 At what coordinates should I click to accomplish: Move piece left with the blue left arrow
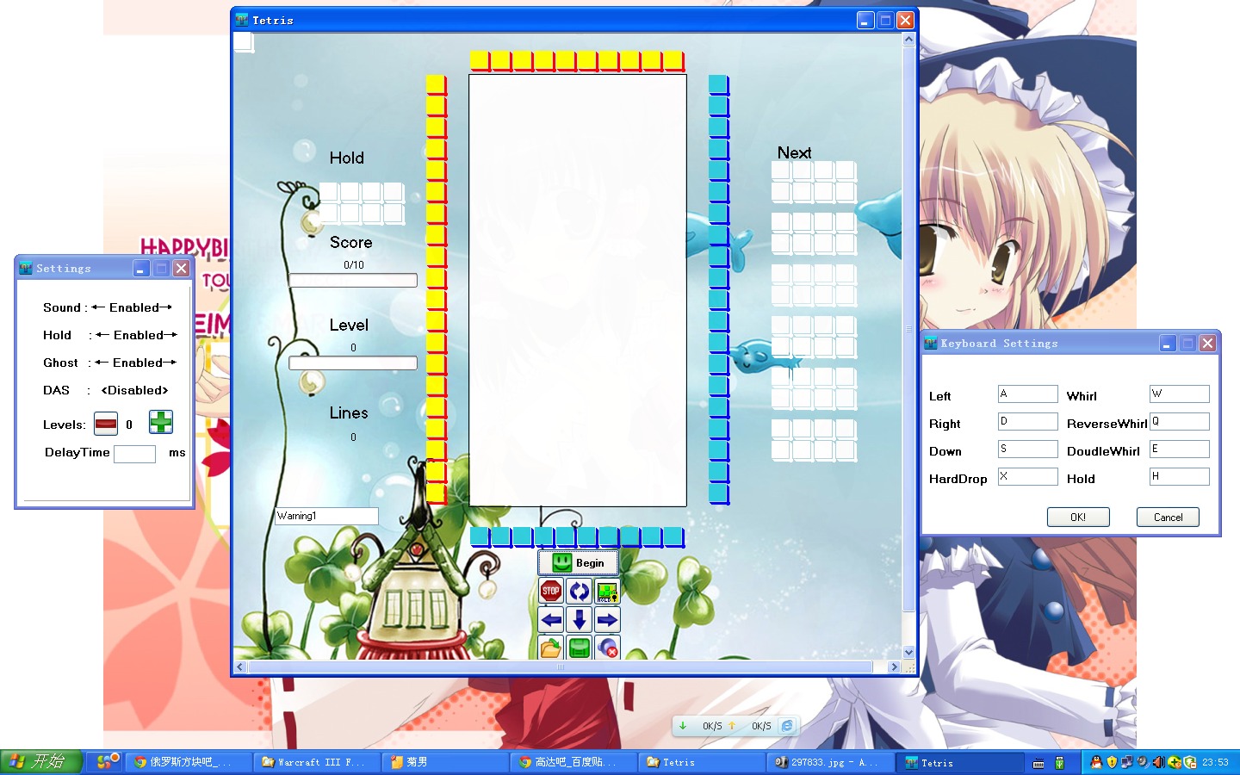[551, 619]
